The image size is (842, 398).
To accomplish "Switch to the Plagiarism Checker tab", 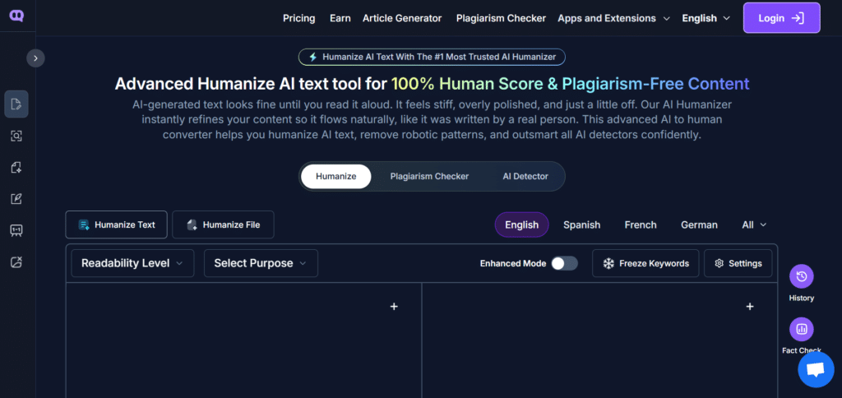I will tap(429, 176).
